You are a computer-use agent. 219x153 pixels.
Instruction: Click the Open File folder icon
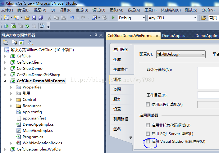click(27, 18)
